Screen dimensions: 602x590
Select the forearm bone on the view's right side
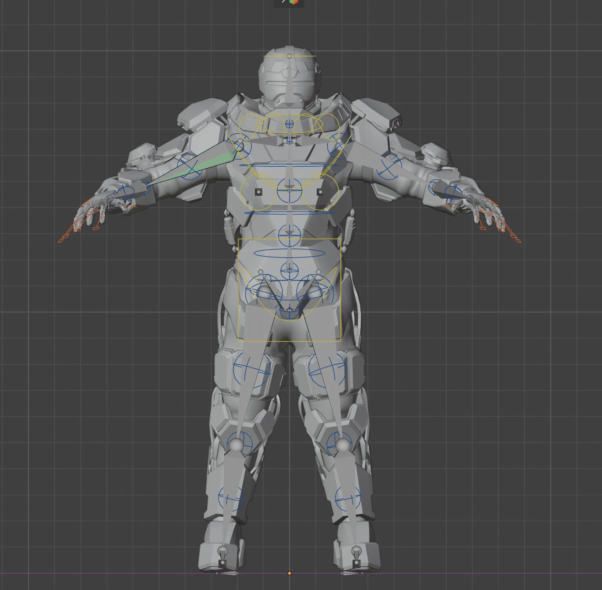451,192
